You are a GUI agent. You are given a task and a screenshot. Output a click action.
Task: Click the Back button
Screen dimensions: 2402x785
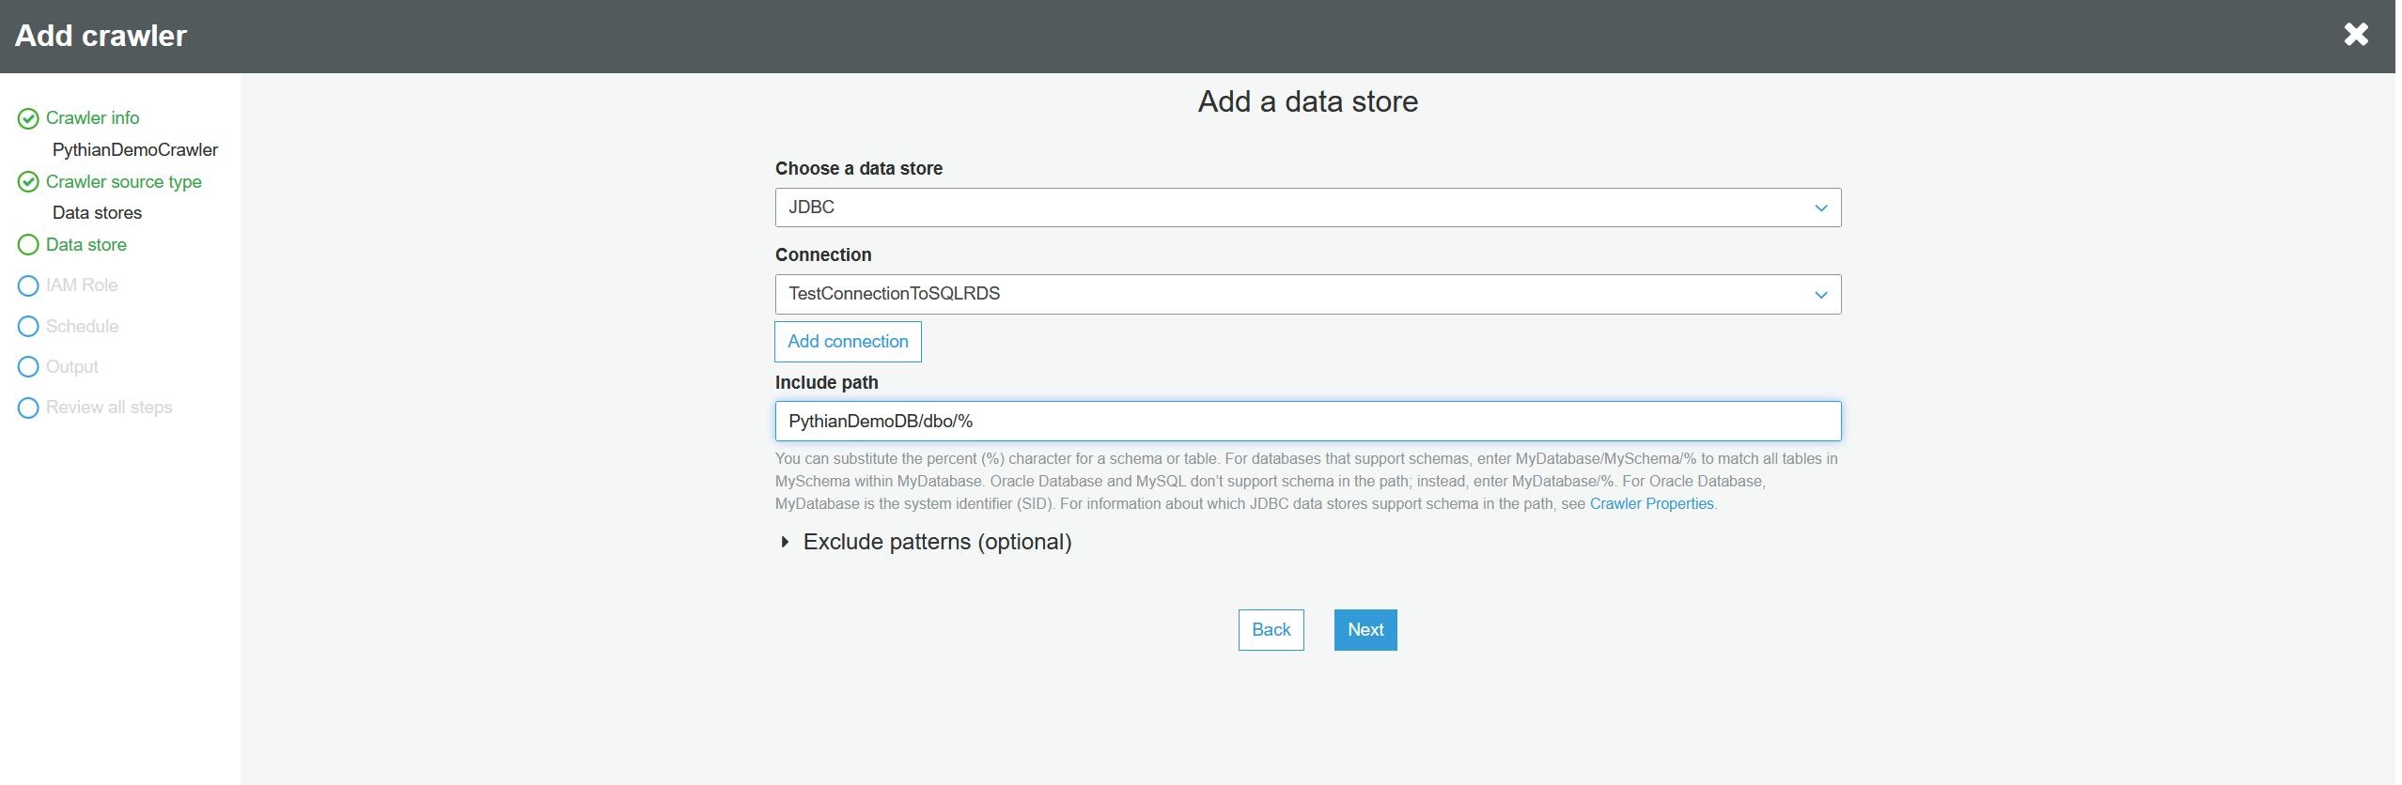(x=1271, y=630)
